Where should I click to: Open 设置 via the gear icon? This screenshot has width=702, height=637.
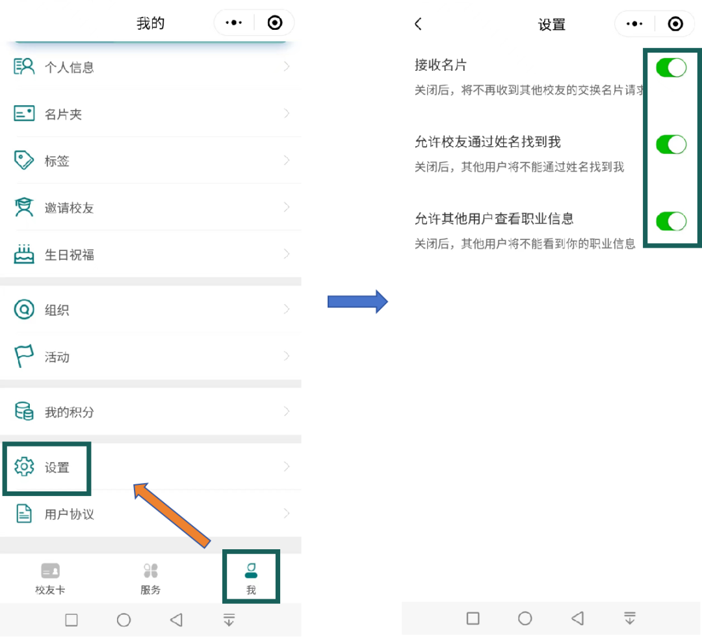coord(24,467)
